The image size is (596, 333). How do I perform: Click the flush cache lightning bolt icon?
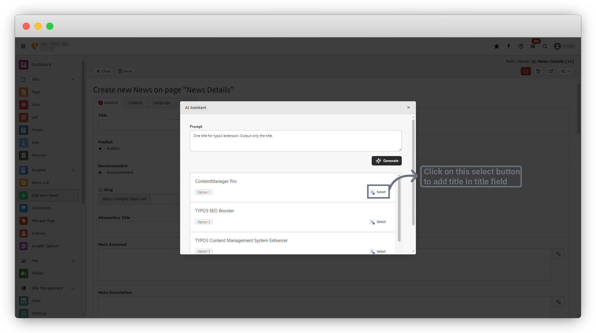coord(509,46)
